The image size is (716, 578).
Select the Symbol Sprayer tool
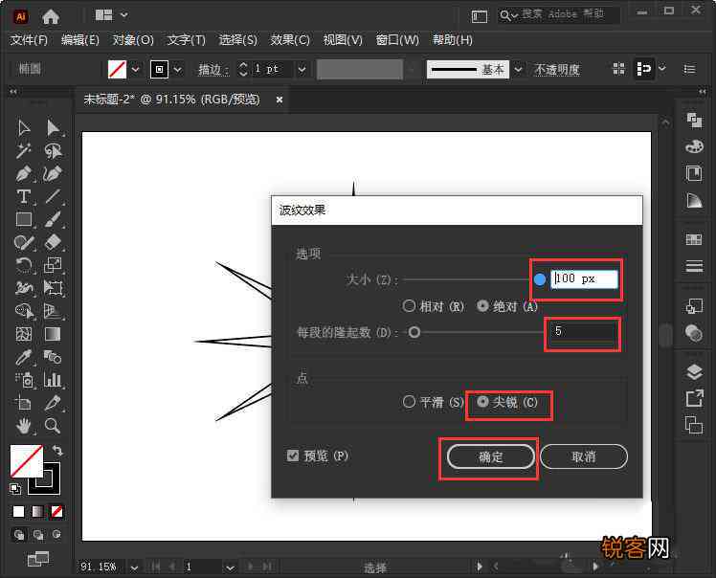point(24,380)
